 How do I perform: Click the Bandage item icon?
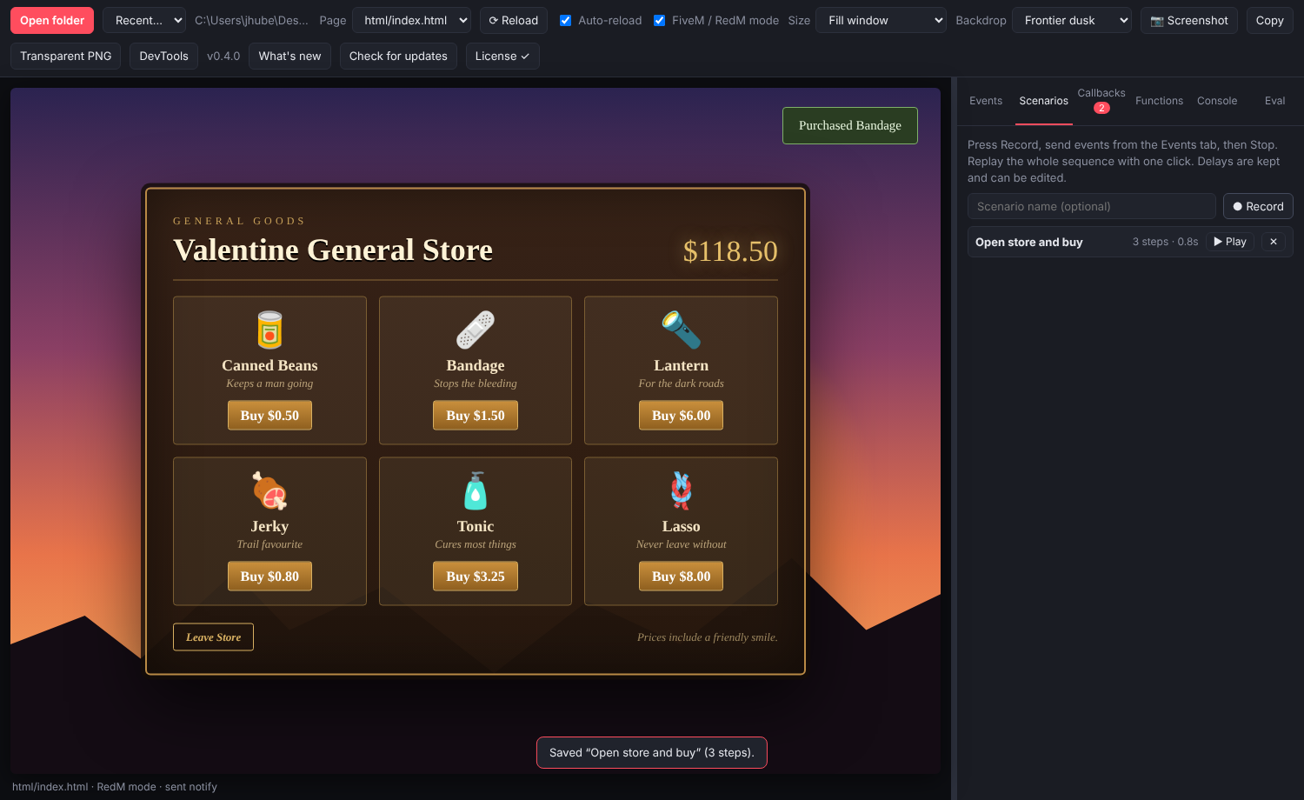(476, 330)
